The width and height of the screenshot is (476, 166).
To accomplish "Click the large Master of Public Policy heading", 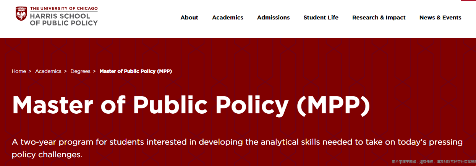I will (191, 105).
